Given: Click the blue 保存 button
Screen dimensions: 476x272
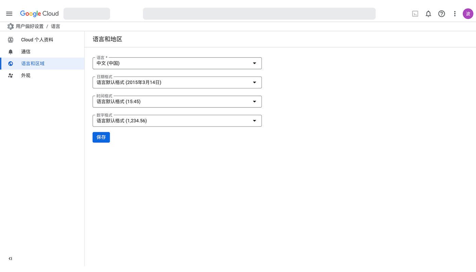Looking at the screenshot, I should point(101,137).
